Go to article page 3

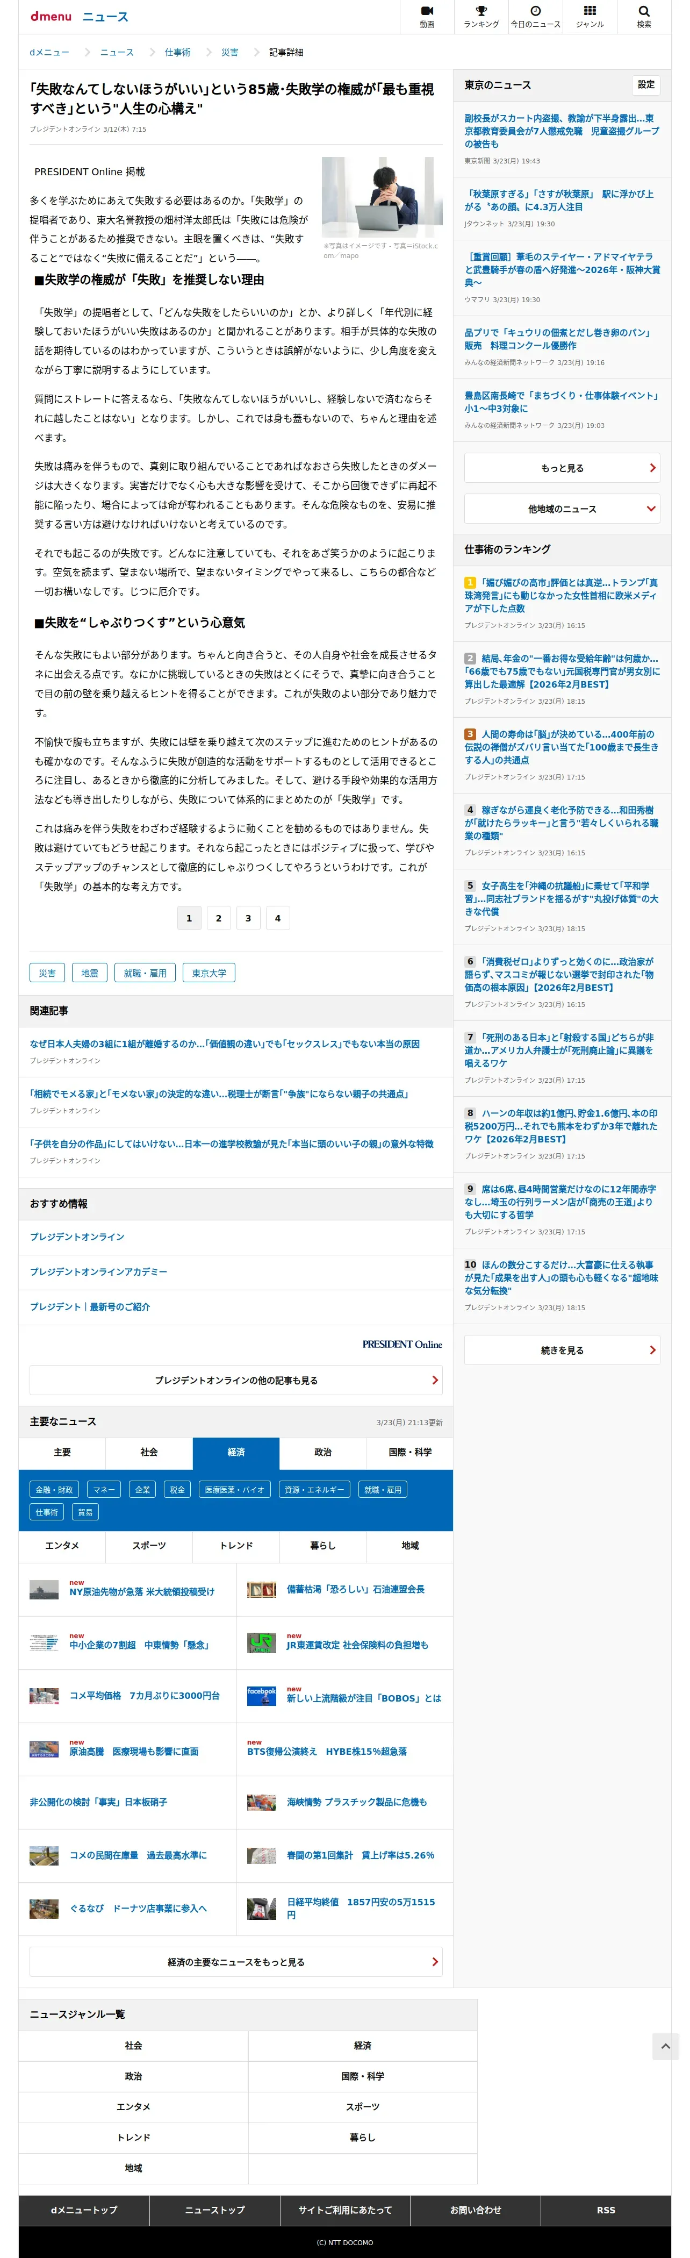pyautogui.click(x=248, y=918)
